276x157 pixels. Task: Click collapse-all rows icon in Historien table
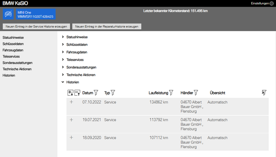coord(77,93)
